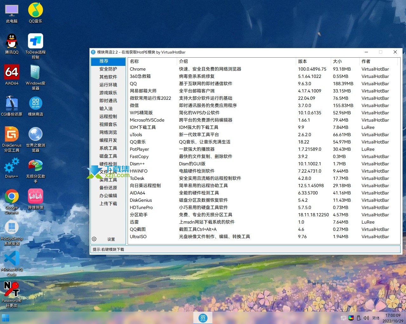The height and width of the screenshot is (324, 406).
Task: Select the 编程开发 category
Action: [108, 140]
